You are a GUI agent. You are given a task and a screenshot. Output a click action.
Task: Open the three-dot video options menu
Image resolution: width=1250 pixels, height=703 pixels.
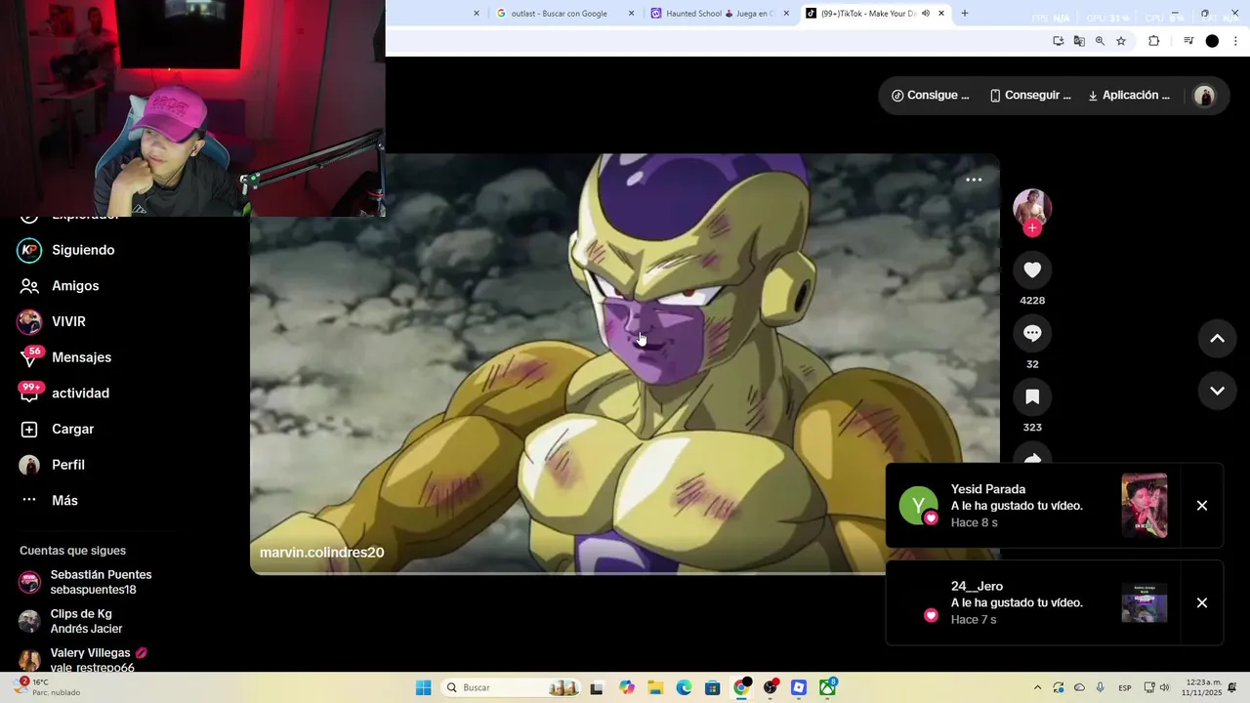974,180
